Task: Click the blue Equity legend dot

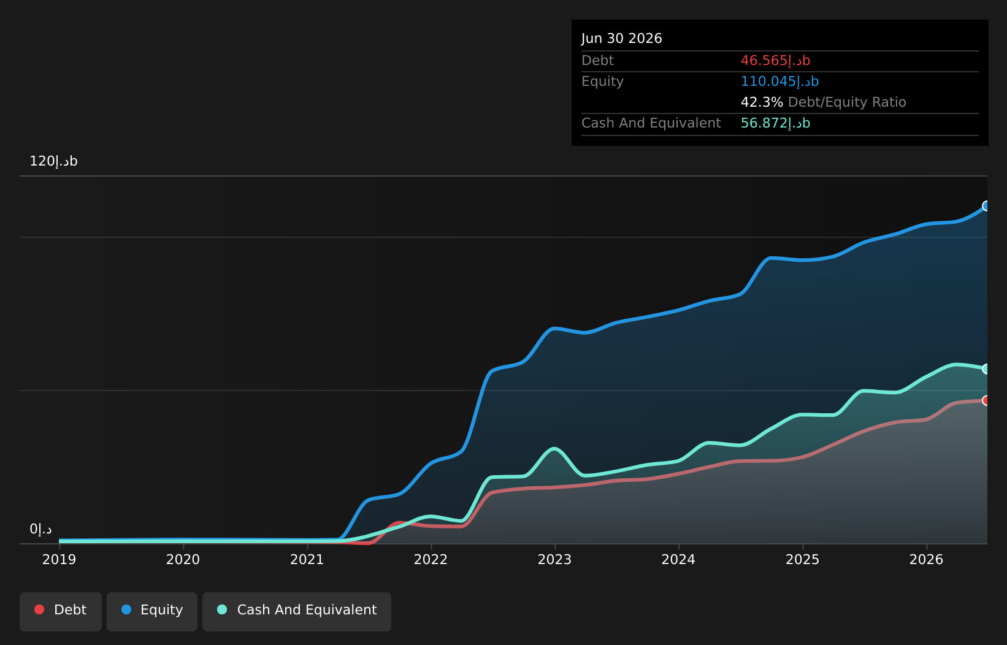Action: [x=126, y=609]
